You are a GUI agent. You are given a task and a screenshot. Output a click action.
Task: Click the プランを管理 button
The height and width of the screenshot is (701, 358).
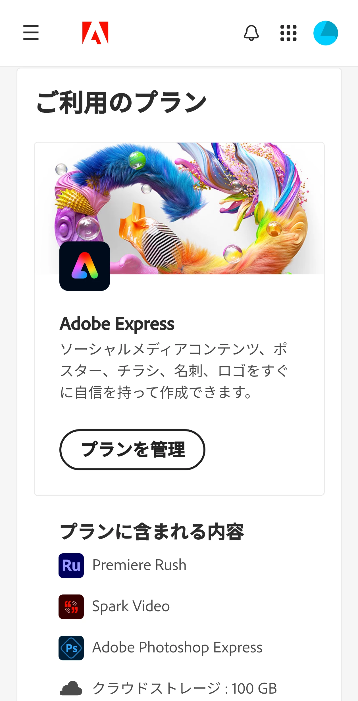coord(132,450)
